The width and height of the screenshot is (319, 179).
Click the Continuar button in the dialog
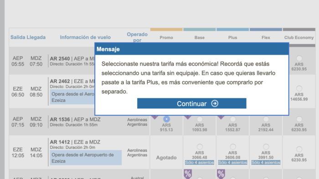coord(192,103)
